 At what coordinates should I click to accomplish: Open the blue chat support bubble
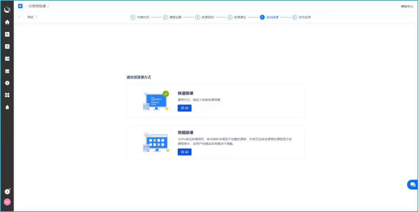point(413,185)
